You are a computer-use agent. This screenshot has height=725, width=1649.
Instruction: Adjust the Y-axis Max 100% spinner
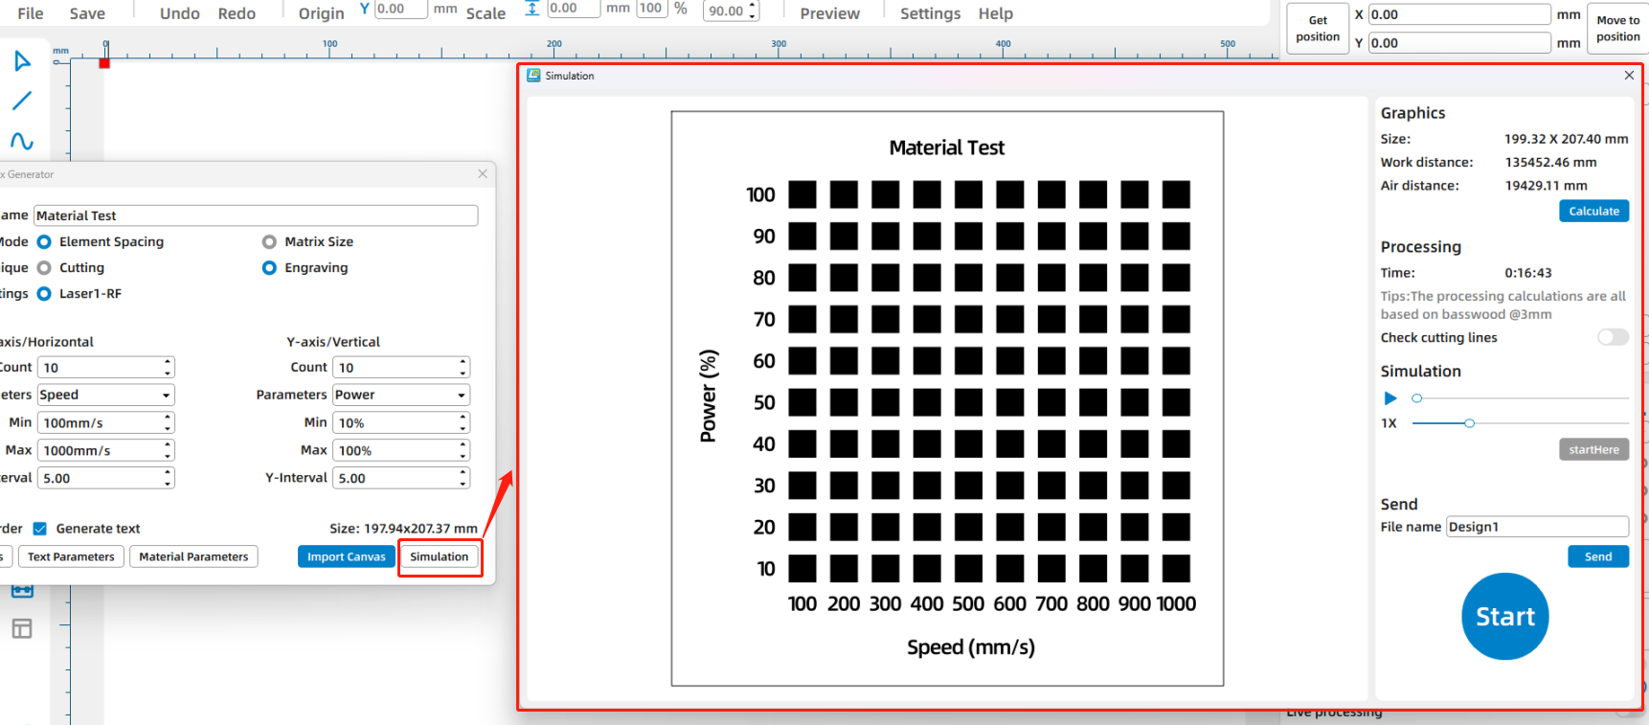[x=463, y=450]
